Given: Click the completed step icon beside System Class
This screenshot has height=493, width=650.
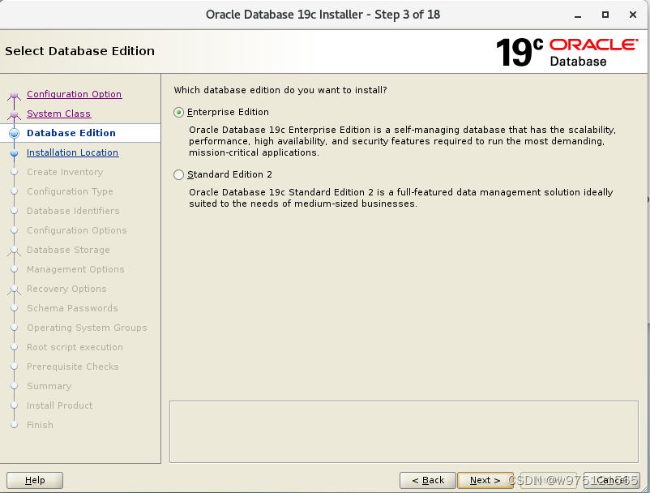Looking at the screenshot, I should point(13,114).
